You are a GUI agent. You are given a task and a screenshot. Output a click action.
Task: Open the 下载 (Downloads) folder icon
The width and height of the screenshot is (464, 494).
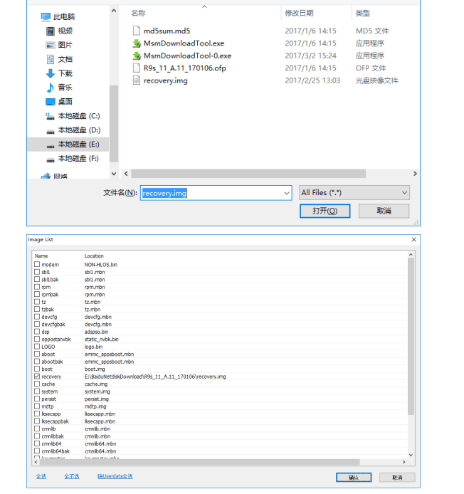(51, 73)
